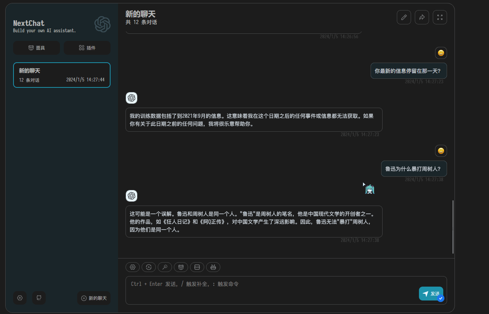This screenshot has height=314, width=489.
Task: Click the pencil edit icon in chat header
Action: click(404, 17)
